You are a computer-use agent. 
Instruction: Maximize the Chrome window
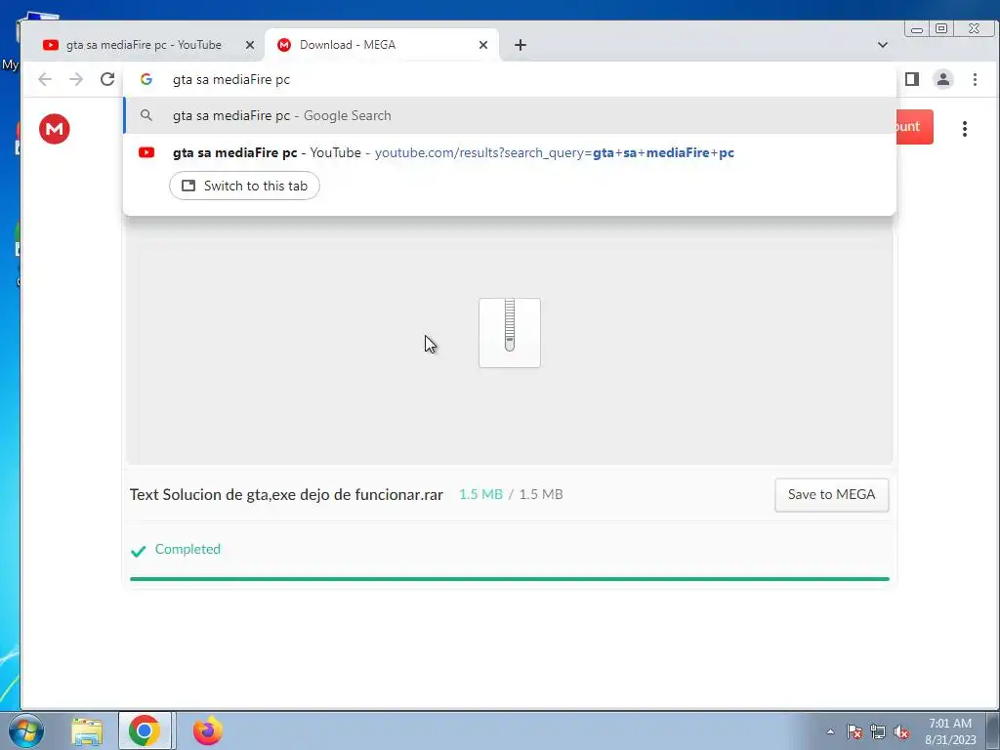tap(942, 28)
